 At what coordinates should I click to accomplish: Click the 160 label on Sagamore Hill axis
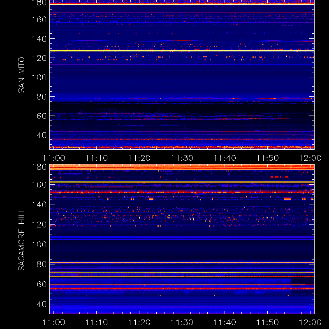39,185
